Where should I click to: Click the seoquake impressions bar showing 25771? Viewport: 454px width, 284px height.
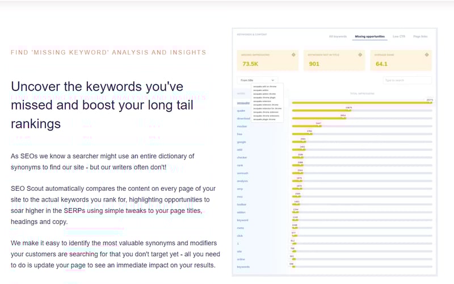pyautogui.click(x=362, y=103)
